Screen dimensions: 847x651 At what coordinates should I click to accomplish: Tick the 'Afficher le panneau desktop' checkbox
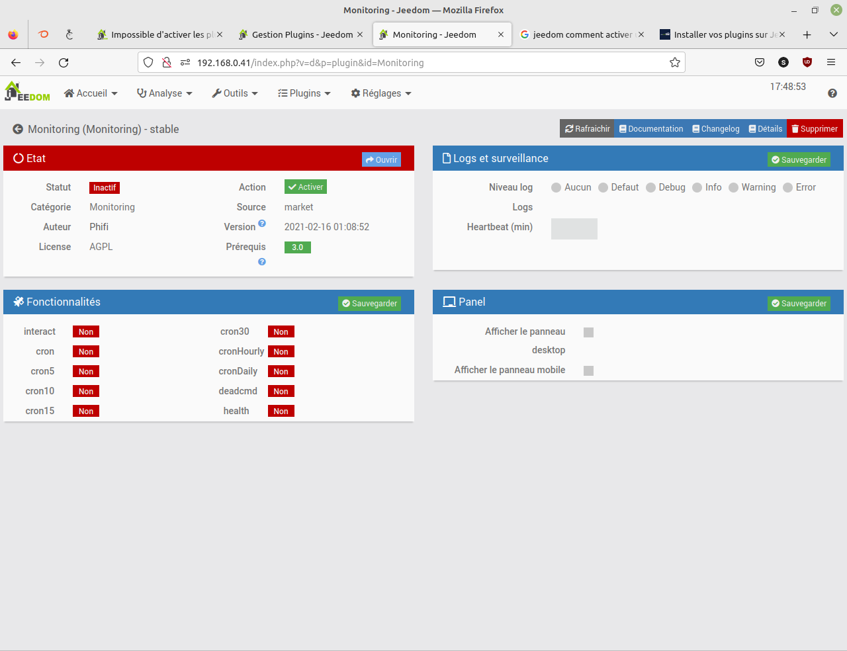588,332
